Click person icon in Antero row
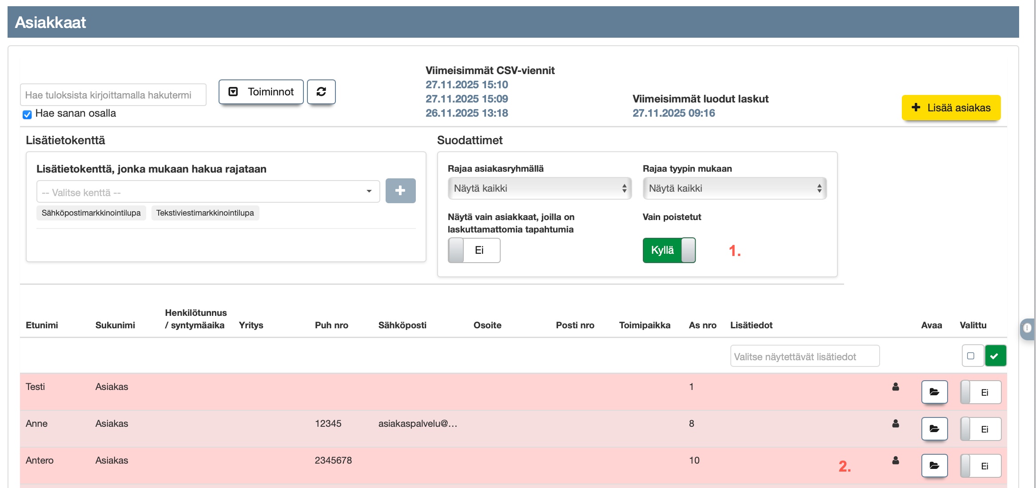The image size is (1036, 488). tap(896, 460)
